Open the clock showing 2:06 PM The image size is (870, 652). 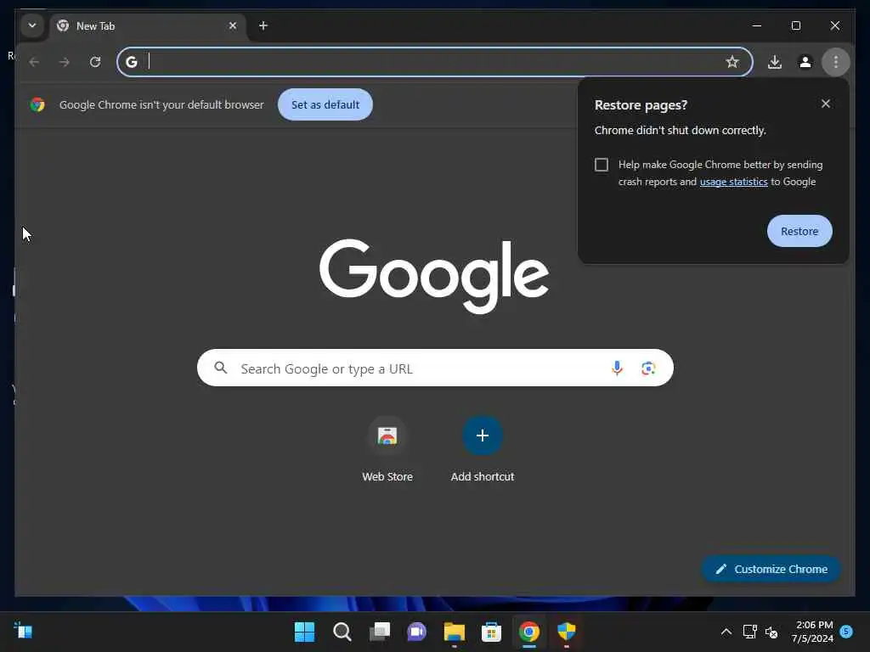coord(812,632)
